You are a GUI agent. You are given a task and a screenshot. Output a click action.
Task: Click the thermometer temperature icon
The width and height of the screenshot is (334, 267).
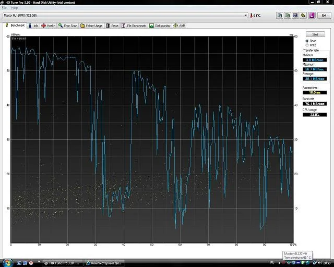click(x=251, y=16)
